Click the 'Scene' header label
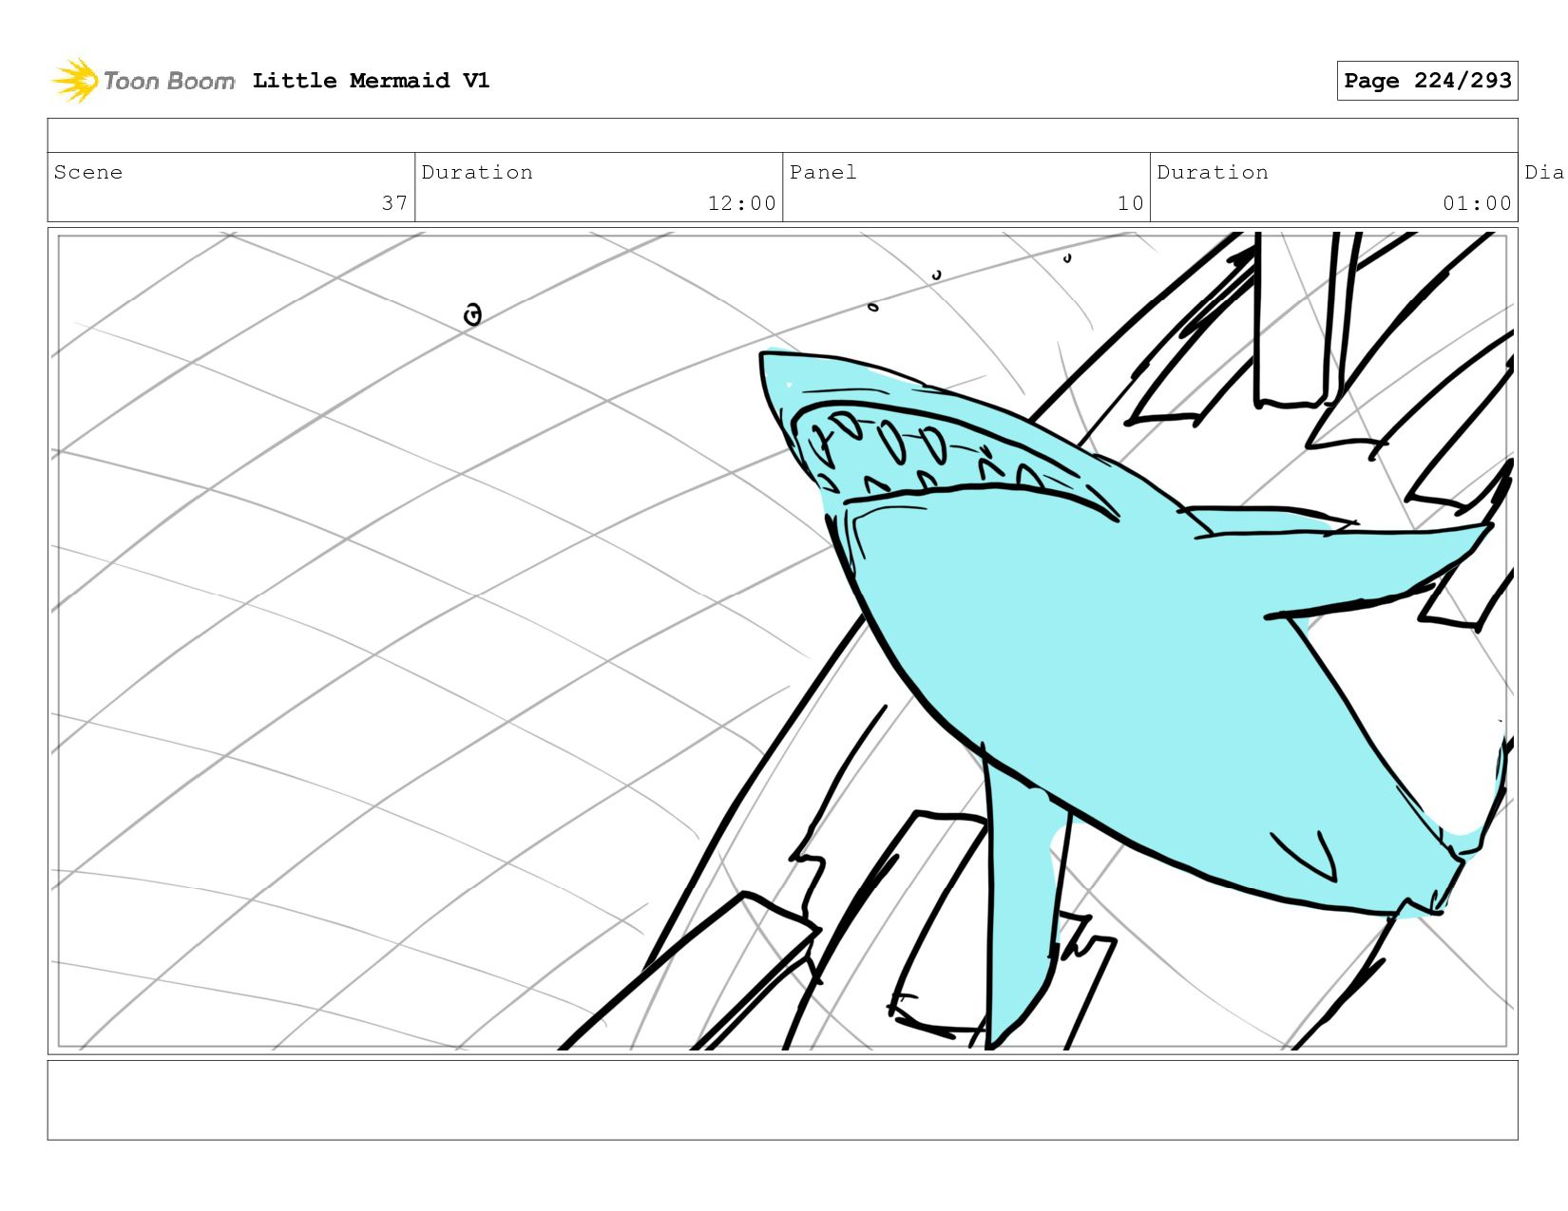The image size is (1568, 1211). [88, 172]
